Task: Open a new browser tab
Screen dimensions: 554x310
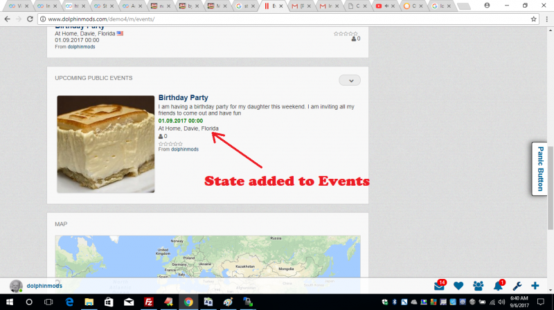Action: [463, 6]
